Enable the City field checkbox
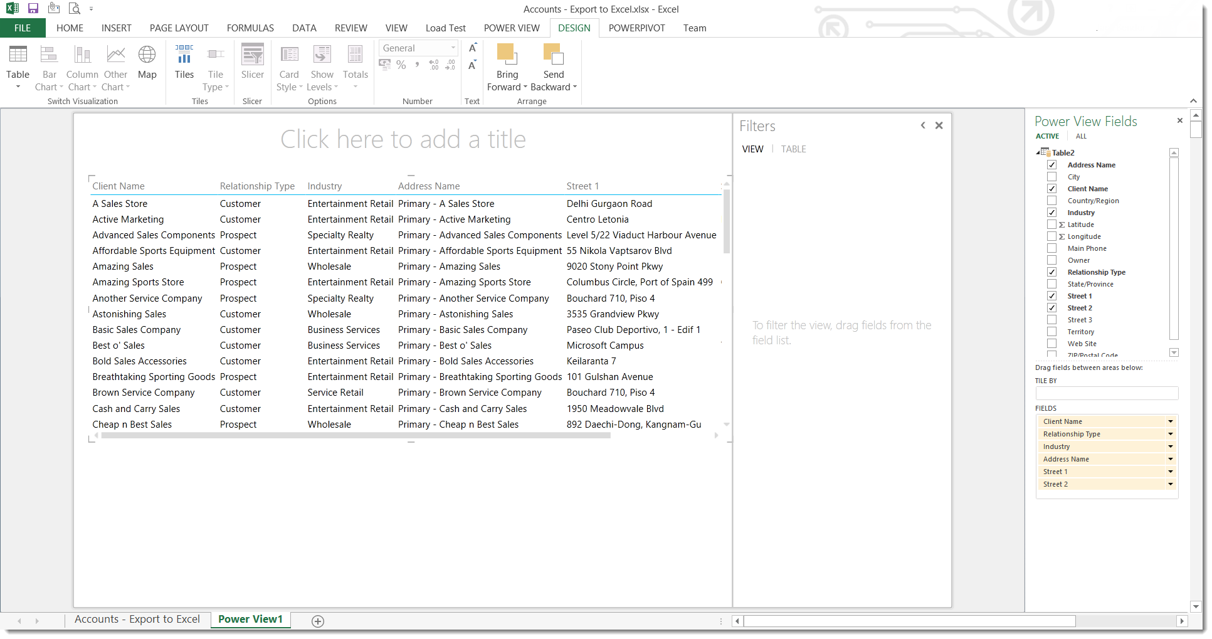This screenshot has height=639, width=1212. pos(1051,177)
